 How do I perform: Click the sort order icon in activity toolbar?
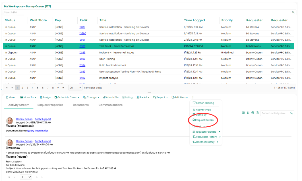tap(248, 113)
